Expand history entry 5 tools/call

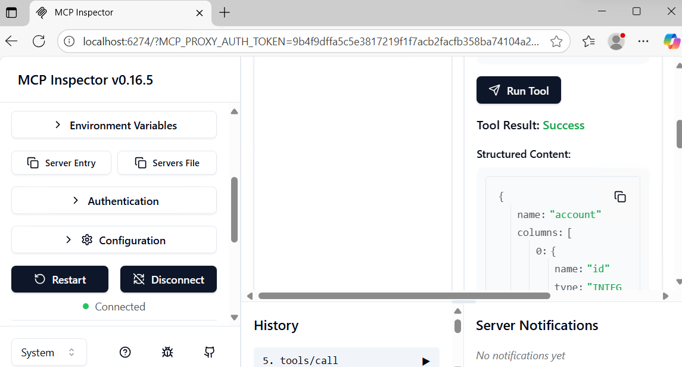click(x=425, y=361)
